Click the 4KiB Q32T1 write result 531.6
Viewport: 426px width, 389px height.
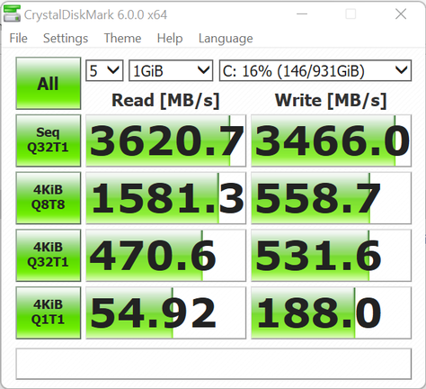[331, 255]
